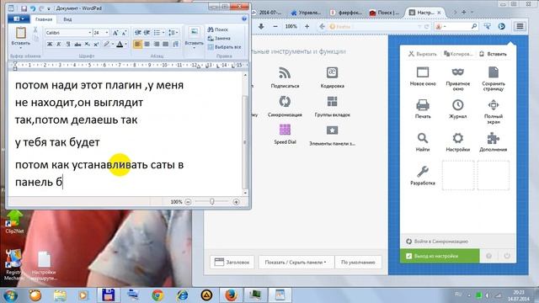This screenshot has height=303, width=539.
Task: Toggle bold (Ж) formatting in WordPad
Action: (50, 44)
